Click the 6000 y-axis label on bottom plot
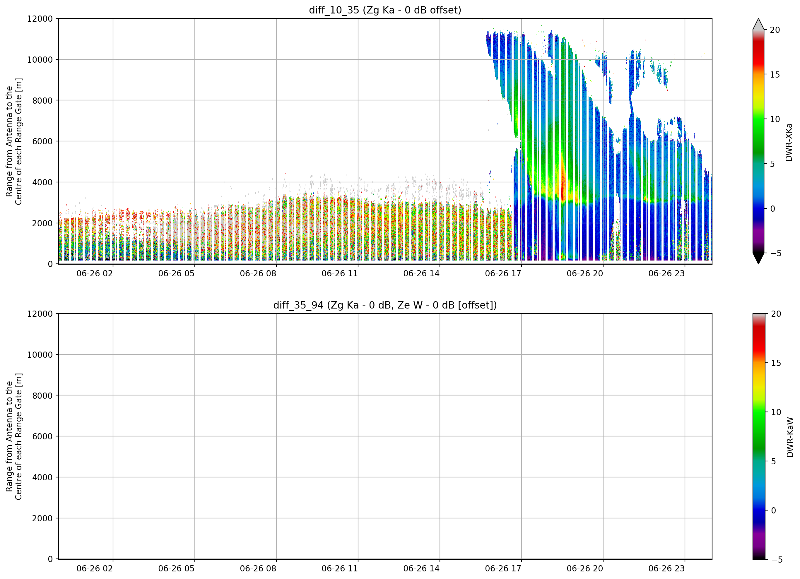Viewport: 800px width, 579px height. pyautogui.click(x=42, y=436)
